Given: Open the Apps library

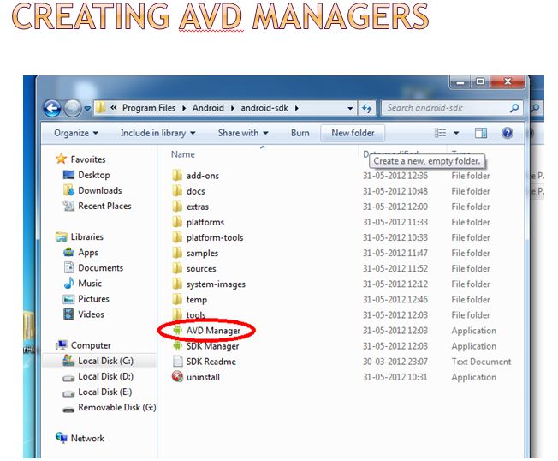Looking at the screenshot, I should [88, 253].
